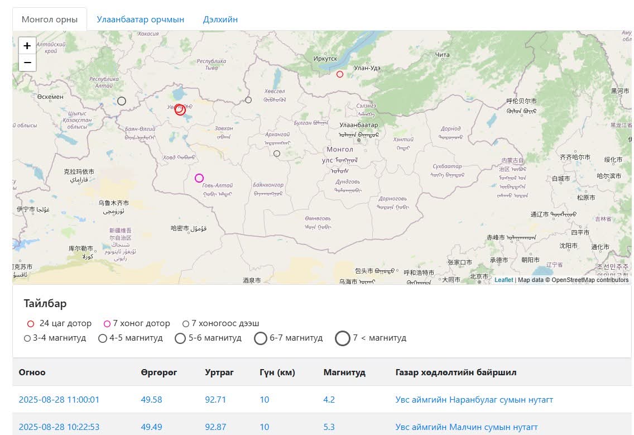Open the Leaflet attribution link
The image size is (634, 435).
click(503, 280)
